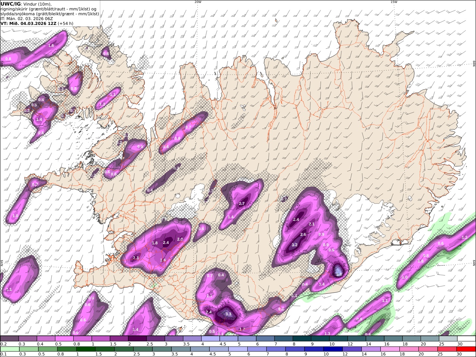
Task: Click the first dusky purple swatch above 0.2
Action: point(9,338)
